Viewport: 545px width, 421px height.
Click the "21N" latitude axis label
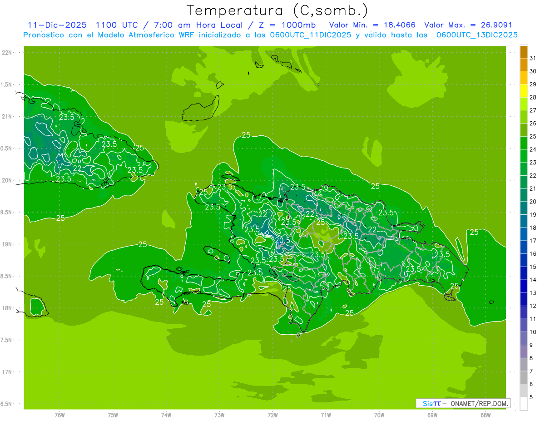[x=7, y=116]
